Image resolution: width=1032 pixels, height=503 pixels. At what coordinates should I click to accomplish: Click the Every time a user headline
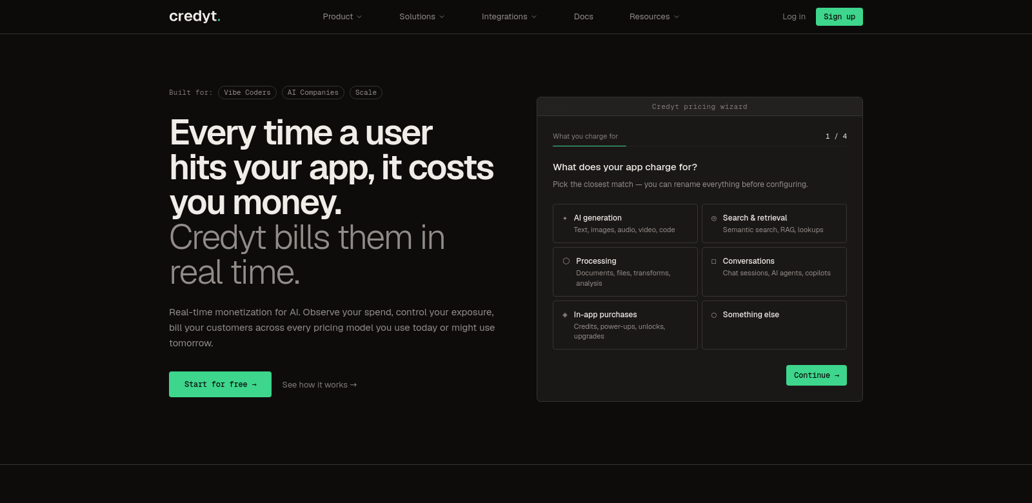point(332,168)
